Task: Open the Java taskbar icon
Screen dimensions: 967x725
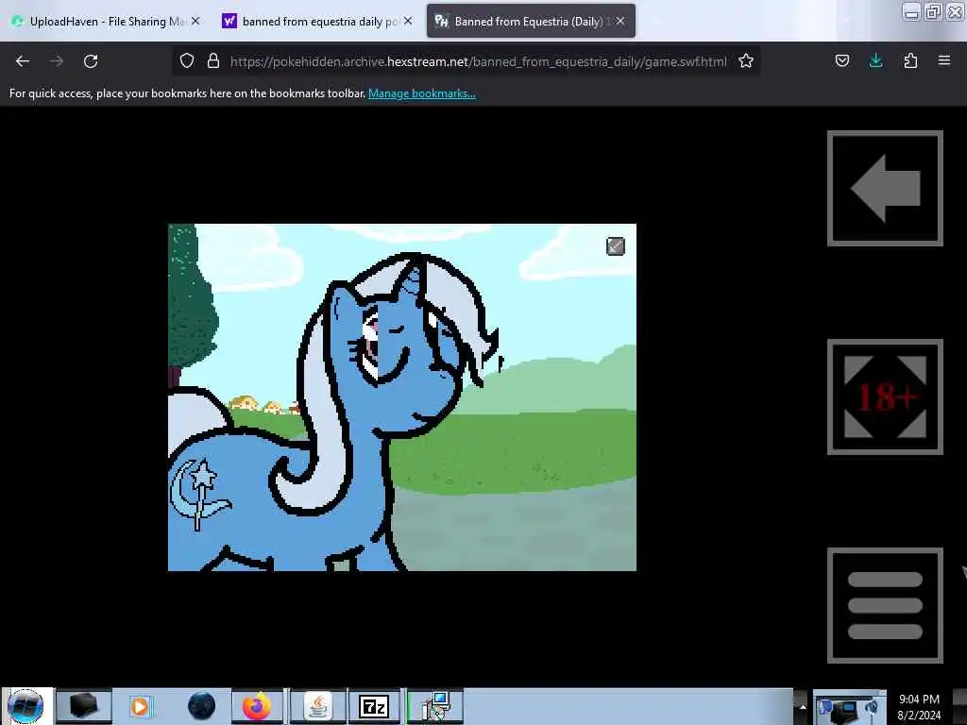Action: [317, 706]
